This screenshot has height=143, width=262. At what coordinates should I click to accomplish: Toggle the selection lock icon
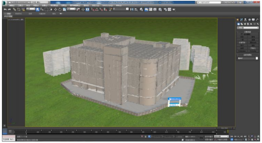(146, 137)
